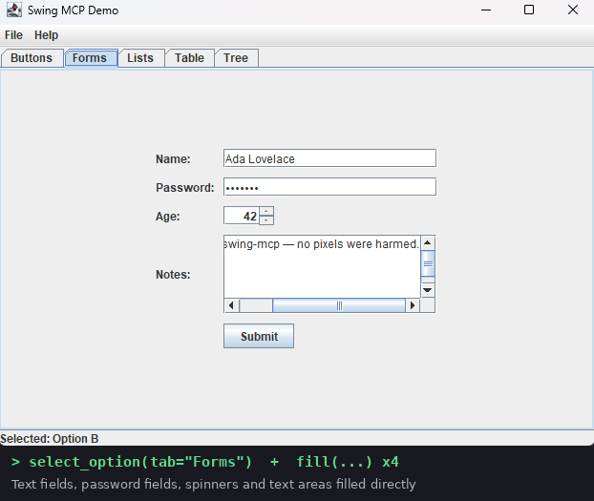Click the Name field containing Ada Lovelace
This screenshot has width=594, height=501.
pos(329,158)
